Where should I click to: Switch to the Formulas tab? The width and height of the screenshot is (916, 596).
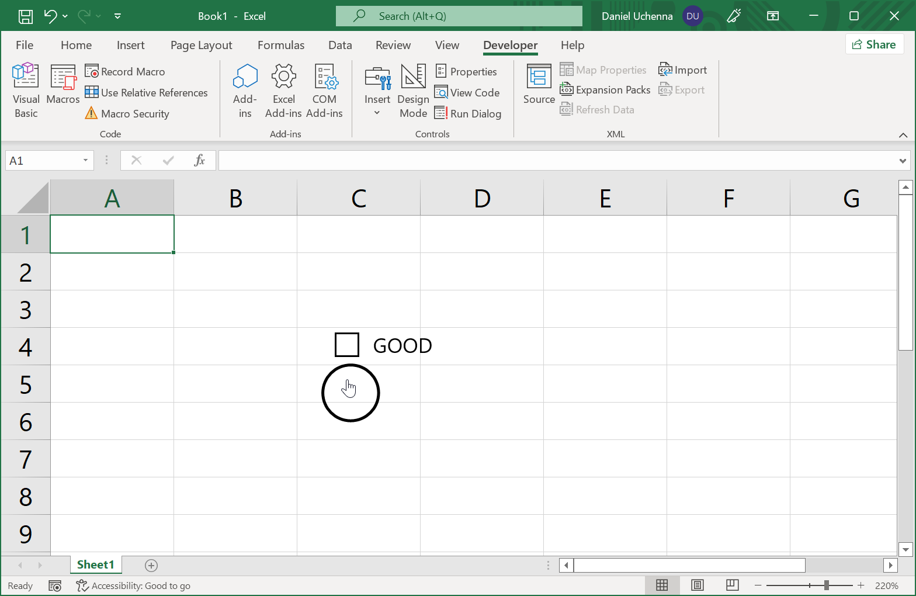281,45
